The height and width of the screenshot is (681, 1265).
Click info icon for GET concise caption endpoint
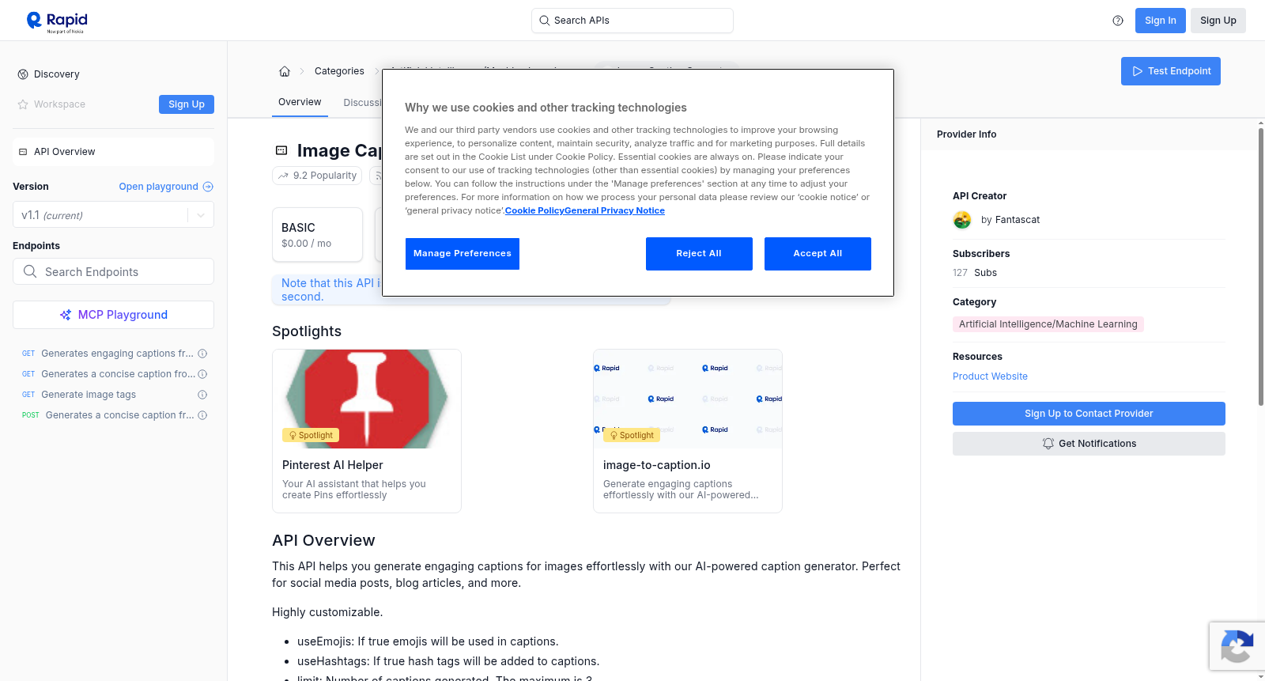[202, 374]
